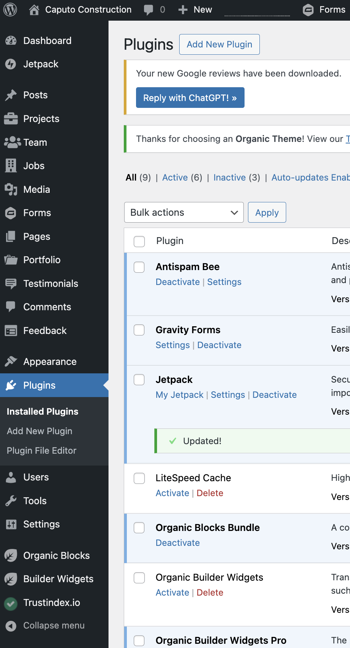This screenshot has width=350, height=648.
Task: Click the Pages icon in sidebar
Action: pyautogui.click(x=11, y=236)
